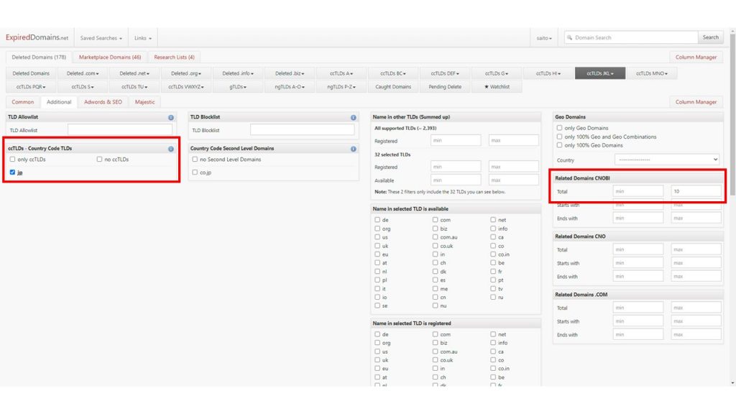Check 'biz' under Name in selected TLD is available
The image size is (736, 414).
[435, 229]
